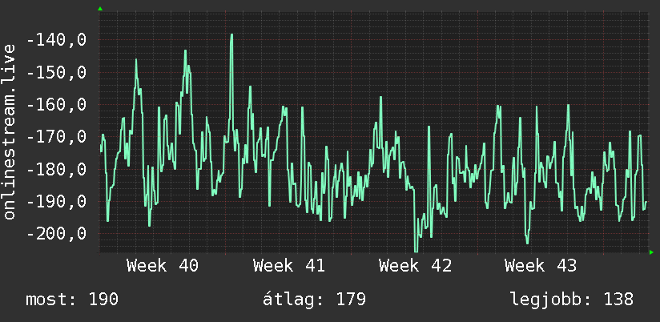This screenshot has width=660, height=322.
Task: Click the '-170,0' y-axis label
Action: pos(56,137)
